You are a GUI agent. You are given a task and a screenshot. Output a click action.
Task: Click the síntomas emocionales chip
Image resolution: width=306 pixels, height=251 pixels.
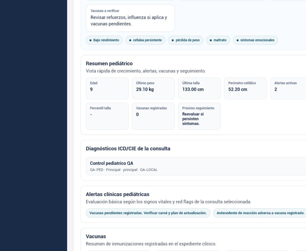tap(255, 40)
